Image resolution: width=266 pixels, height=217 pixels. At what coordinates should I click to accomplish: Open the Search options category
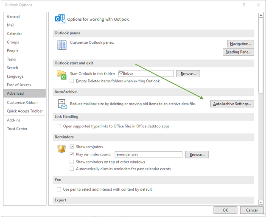pos(25,68)
